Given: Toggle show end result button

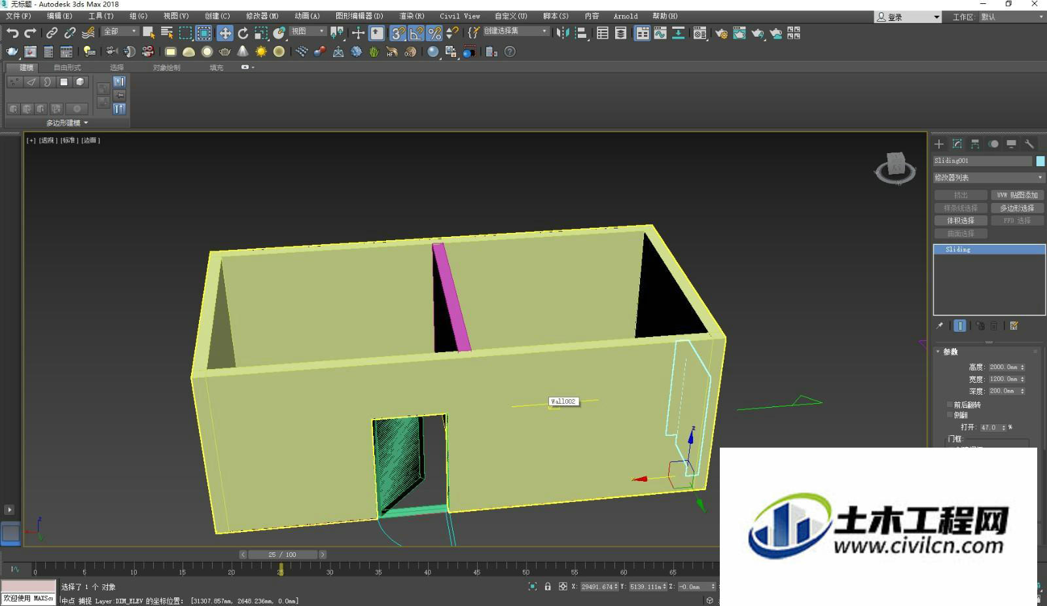Looking at the screenshot, I should 960,326.
